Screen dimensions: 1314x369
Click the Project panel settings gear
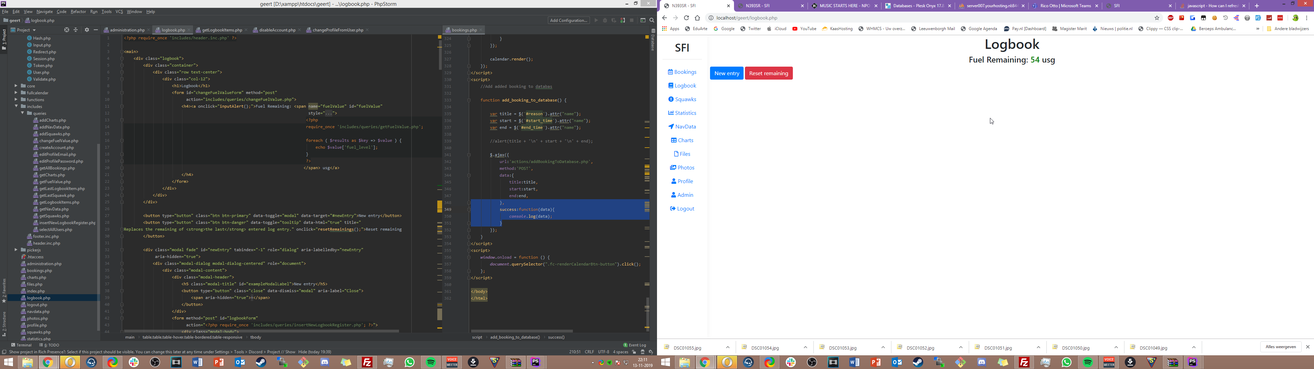87,30
